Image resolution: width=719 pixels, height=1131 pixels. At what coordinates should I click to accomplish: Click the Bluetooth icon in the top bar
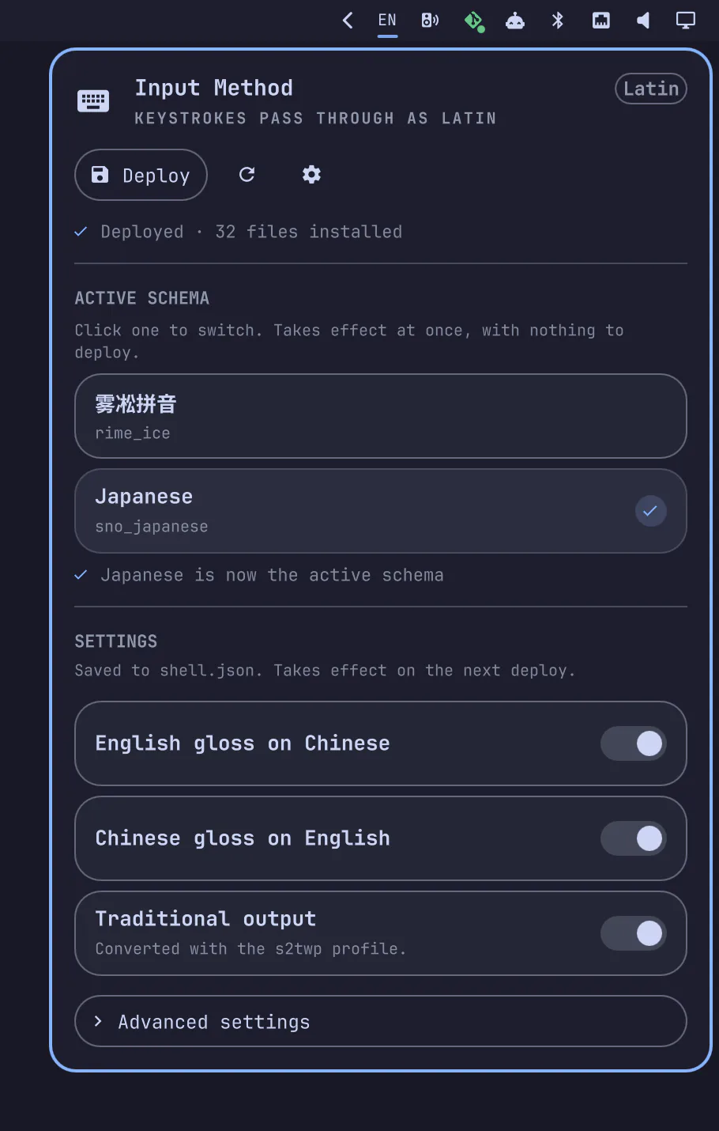coord(558,21)
